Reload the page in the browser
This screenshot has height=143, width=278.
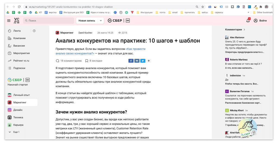19,7
